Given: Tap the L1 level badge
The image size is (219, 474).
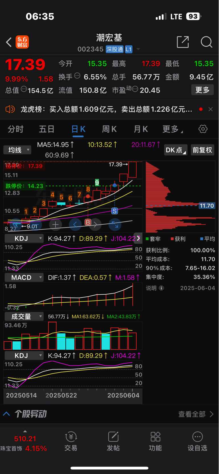Looking at the screenshot, I should (x=129, y=49).
